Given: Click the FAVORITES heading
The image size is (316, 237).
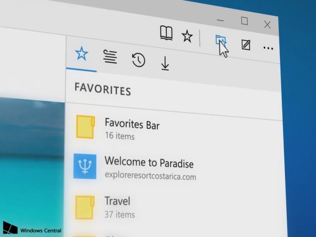Looking at the screenshot, I should coord(103,89).
